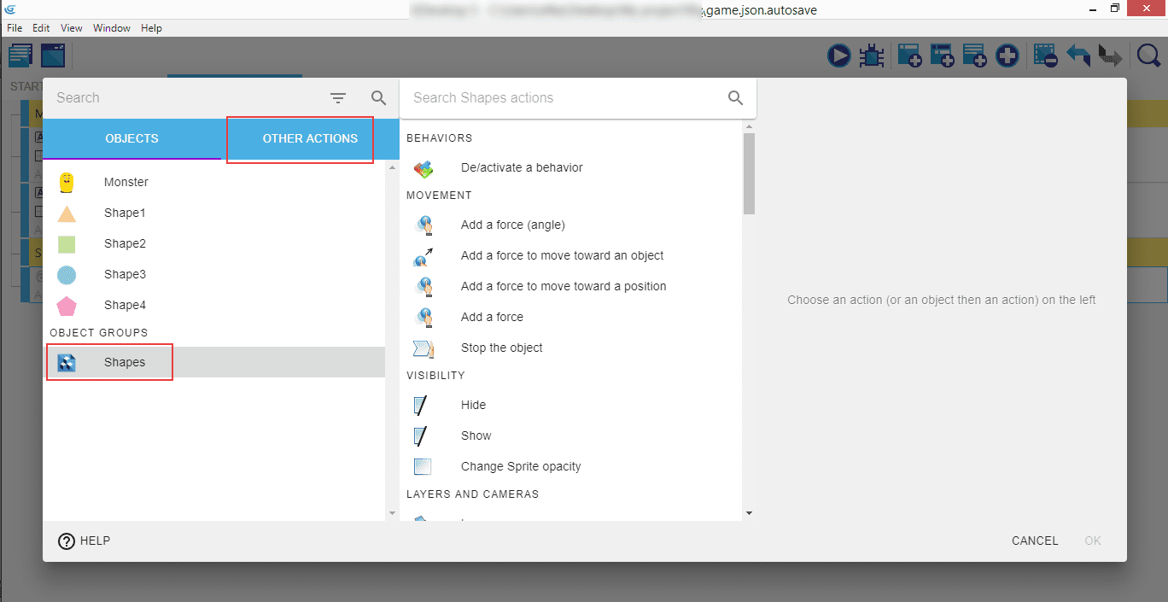
Task: Open the File menu
Action: point(15,28)
